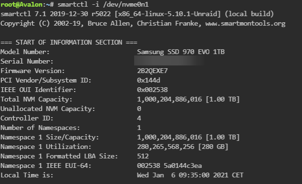Click the smartctl -i /dev/nvme0n1 command

[103, 4]
